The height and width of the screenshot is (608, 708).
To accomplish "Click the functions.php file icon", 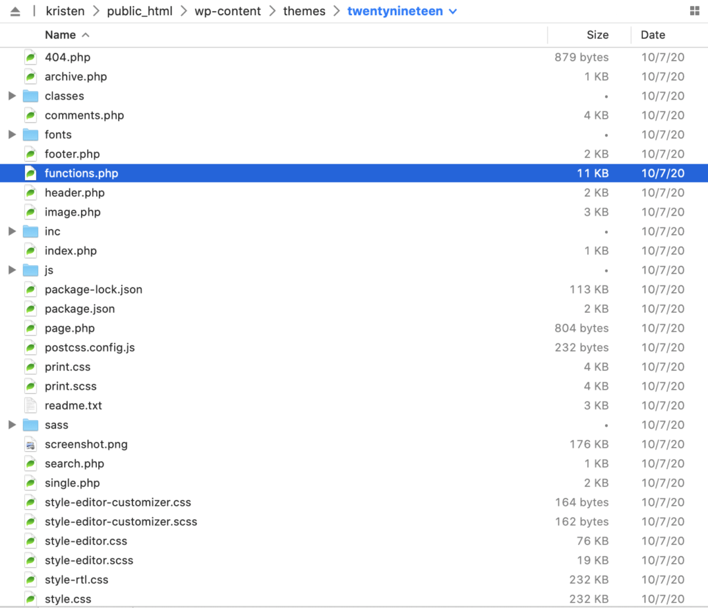I will [x=30, y=173].
